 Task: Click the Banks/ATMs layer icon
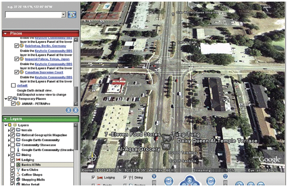point(18,165)
